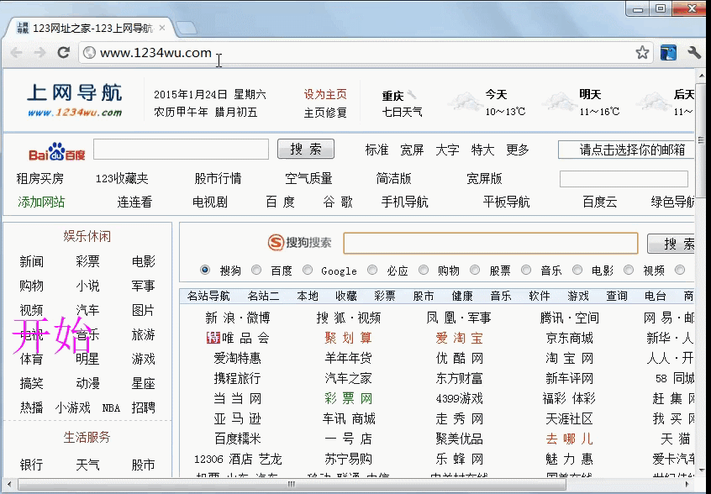Click the red 特 badge beside 唯品会
Image resolution: width=711 pixels, height=494 pixels.
click(x=213, y=338)
